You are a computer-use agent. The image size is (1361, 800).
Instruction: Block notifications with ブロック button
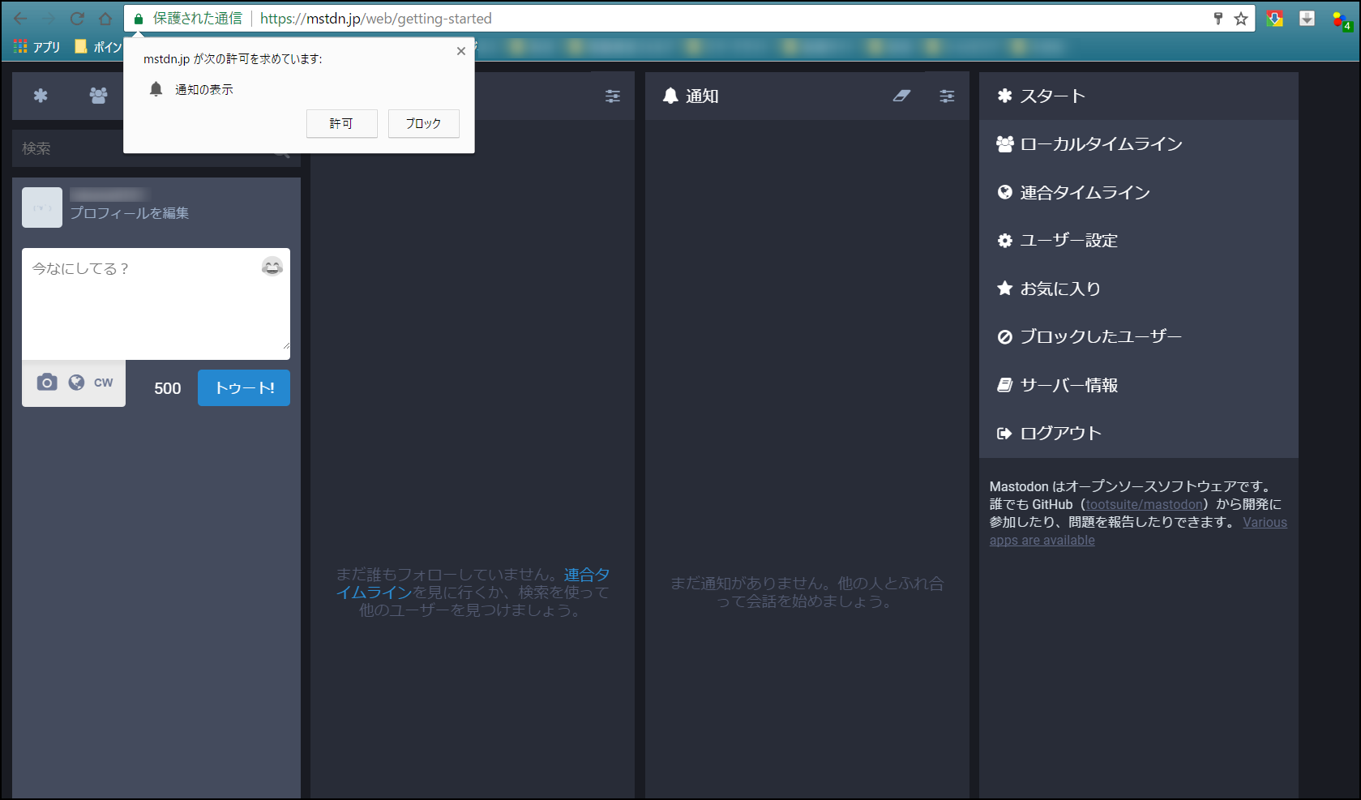pyautogui.click(x=423, y=124)
